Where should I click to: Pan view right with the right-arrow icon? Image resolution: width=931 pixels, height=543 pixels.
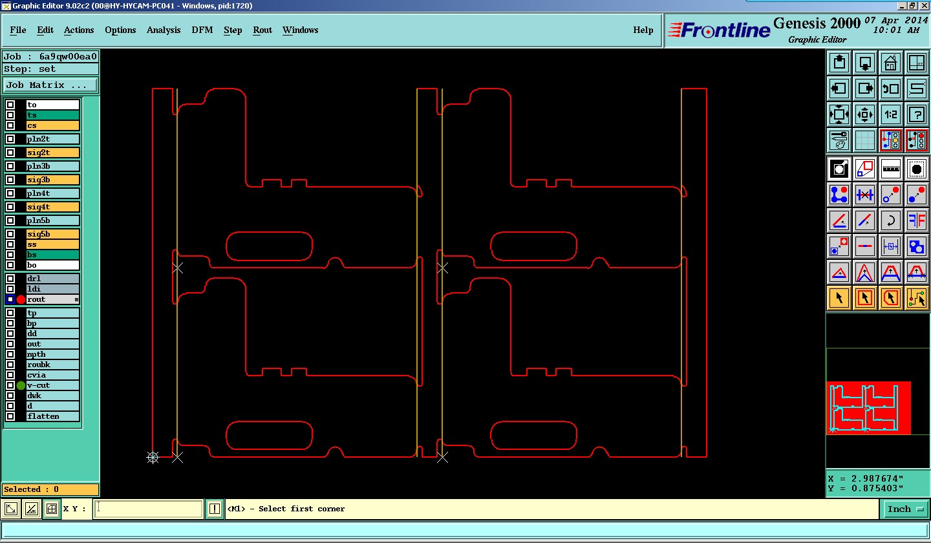coord(865,89)
